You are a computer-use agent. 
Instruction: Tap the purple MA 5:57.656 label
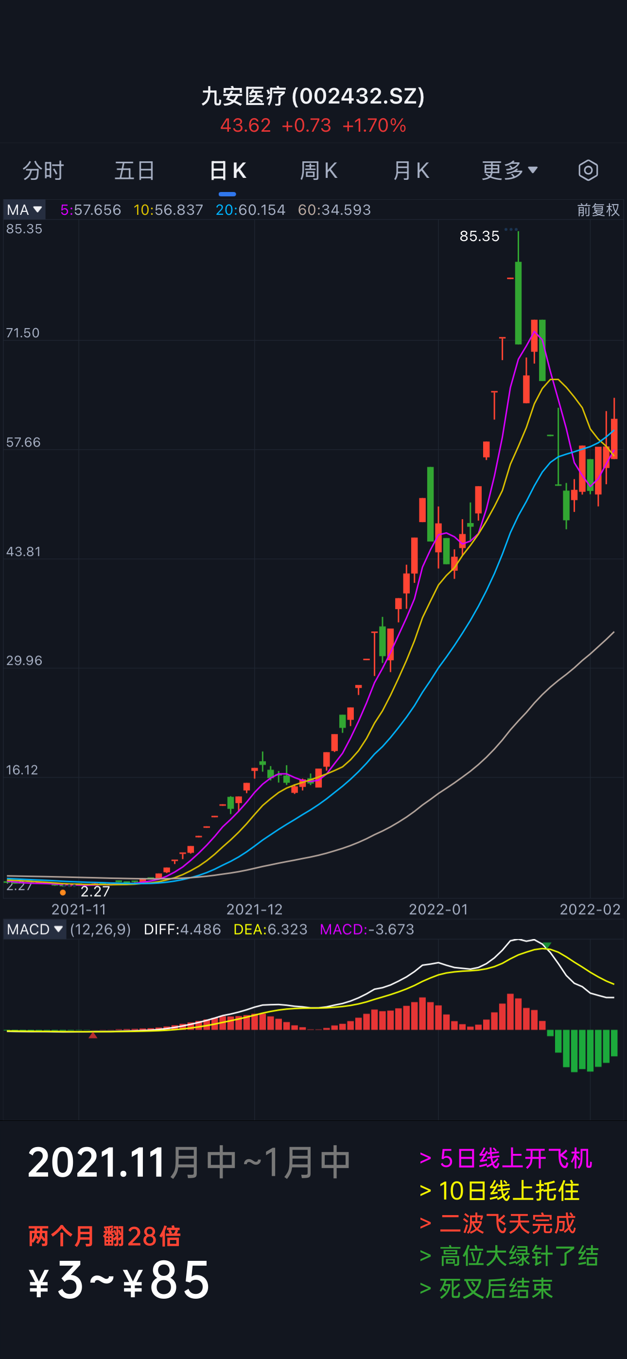point(91,210)
